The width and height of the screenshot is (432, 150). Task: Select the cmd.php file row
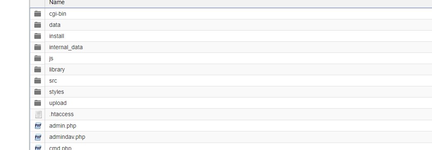[x=231, y=146]
